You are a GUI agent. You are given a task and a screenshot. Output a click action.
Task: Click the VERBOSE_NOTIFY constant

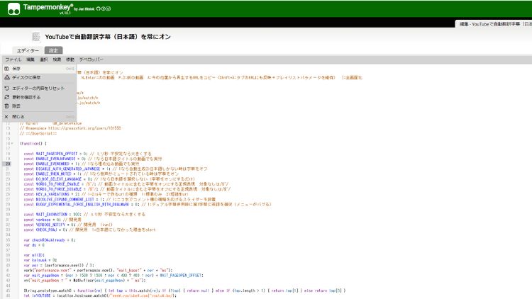tap(50, 225)
